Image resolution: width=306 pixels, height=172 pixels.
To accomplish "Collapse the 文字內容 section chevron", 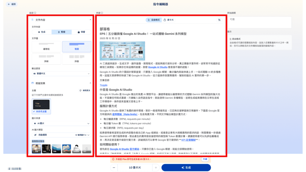I will coord(90,20).
